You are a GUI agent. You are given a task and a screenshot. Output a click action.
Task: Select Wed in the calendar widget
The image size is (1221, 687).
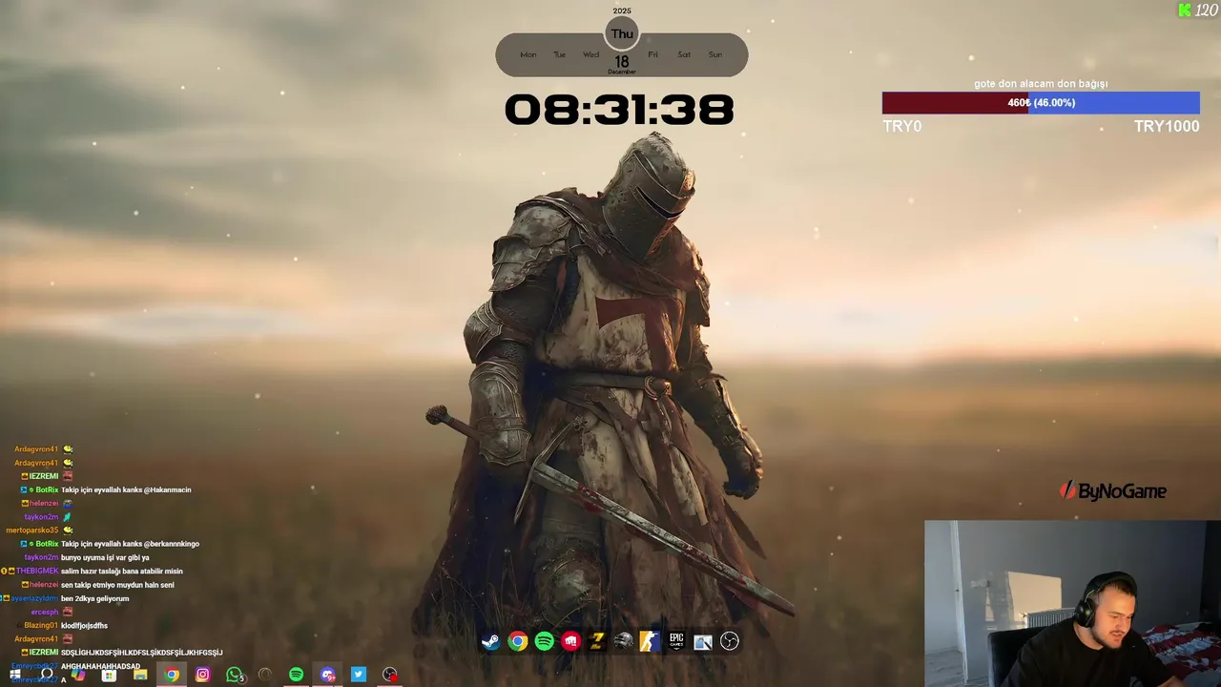click(591, 54)
